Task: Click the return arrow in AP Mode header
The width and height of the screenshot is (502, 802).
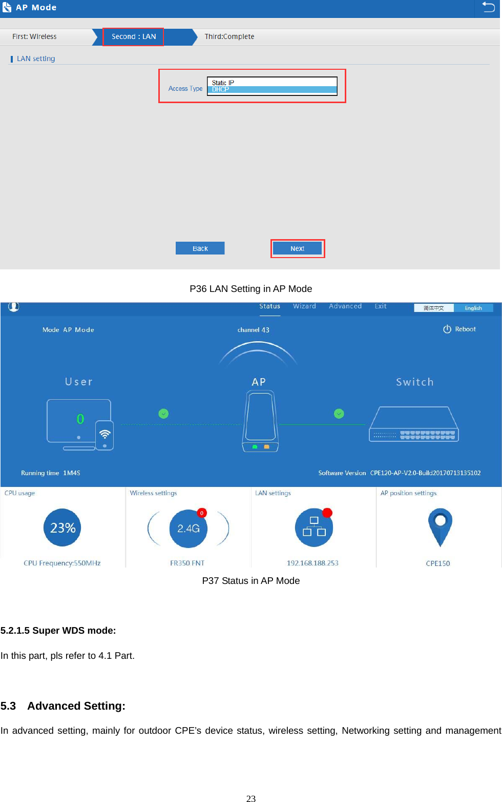Action: [x=487, y=8]
